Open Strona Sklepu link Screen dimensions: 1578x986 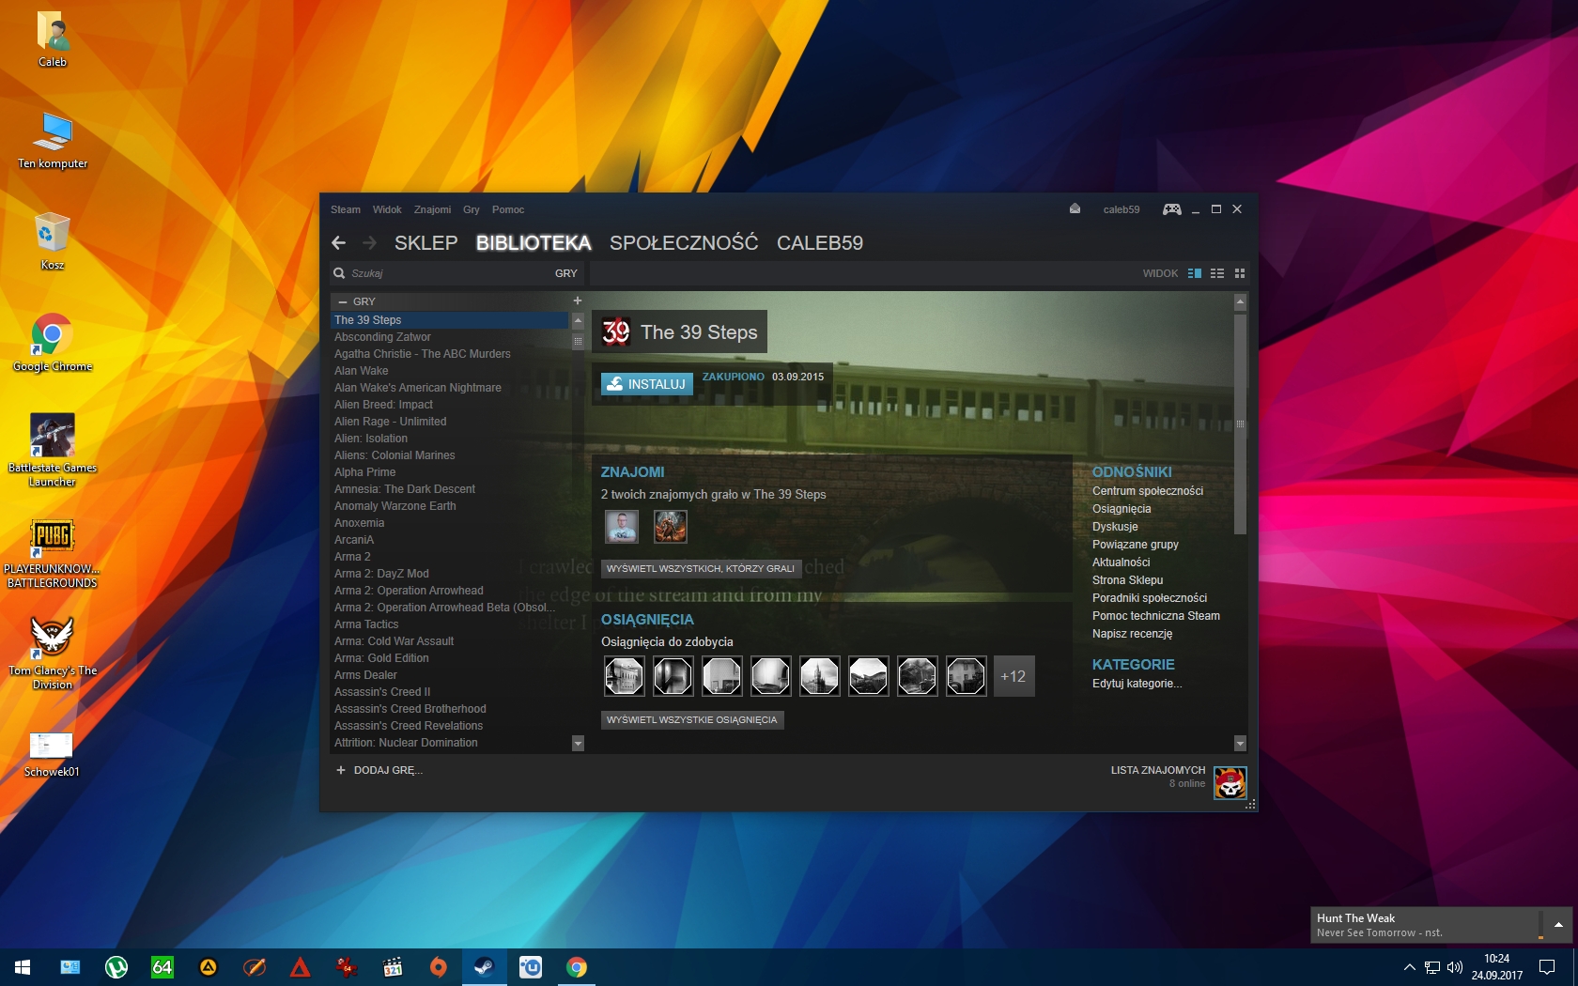pyautogui.click(x=1127, y=580)
